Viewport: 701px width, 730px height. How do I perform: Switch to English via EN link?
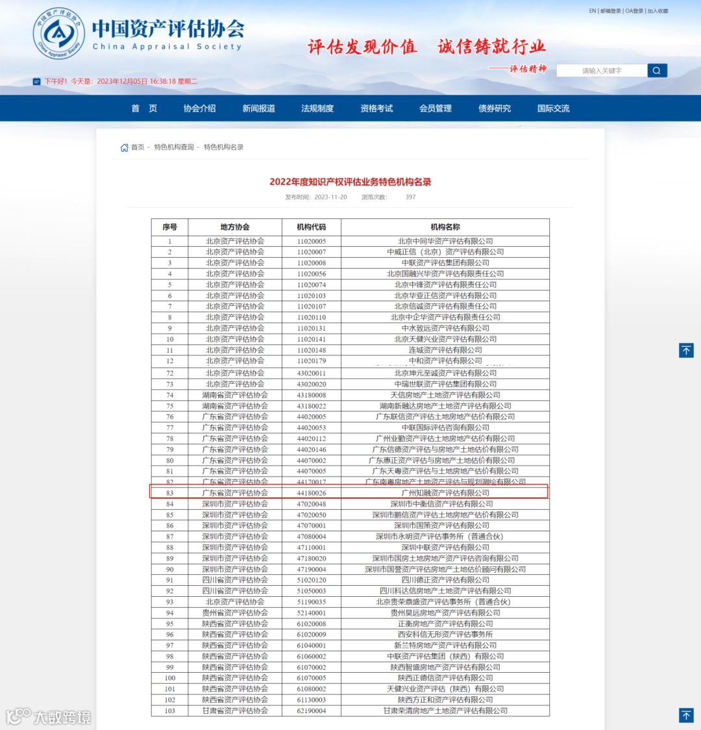[x=592, y=10]
